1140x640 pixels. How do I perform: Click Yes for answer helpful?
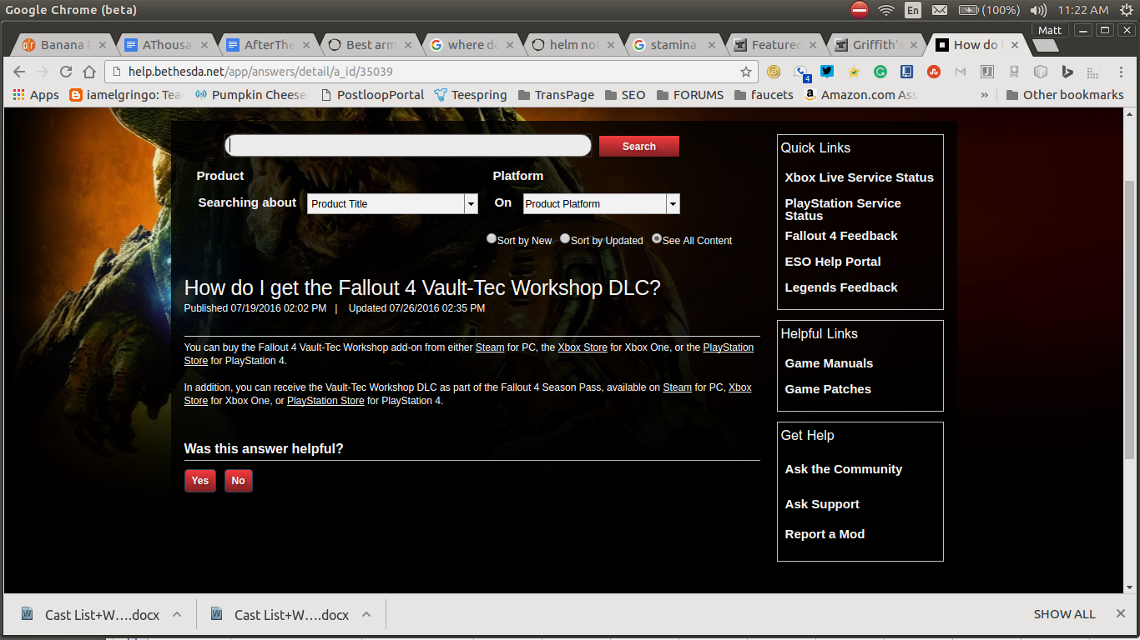point(200,481)
